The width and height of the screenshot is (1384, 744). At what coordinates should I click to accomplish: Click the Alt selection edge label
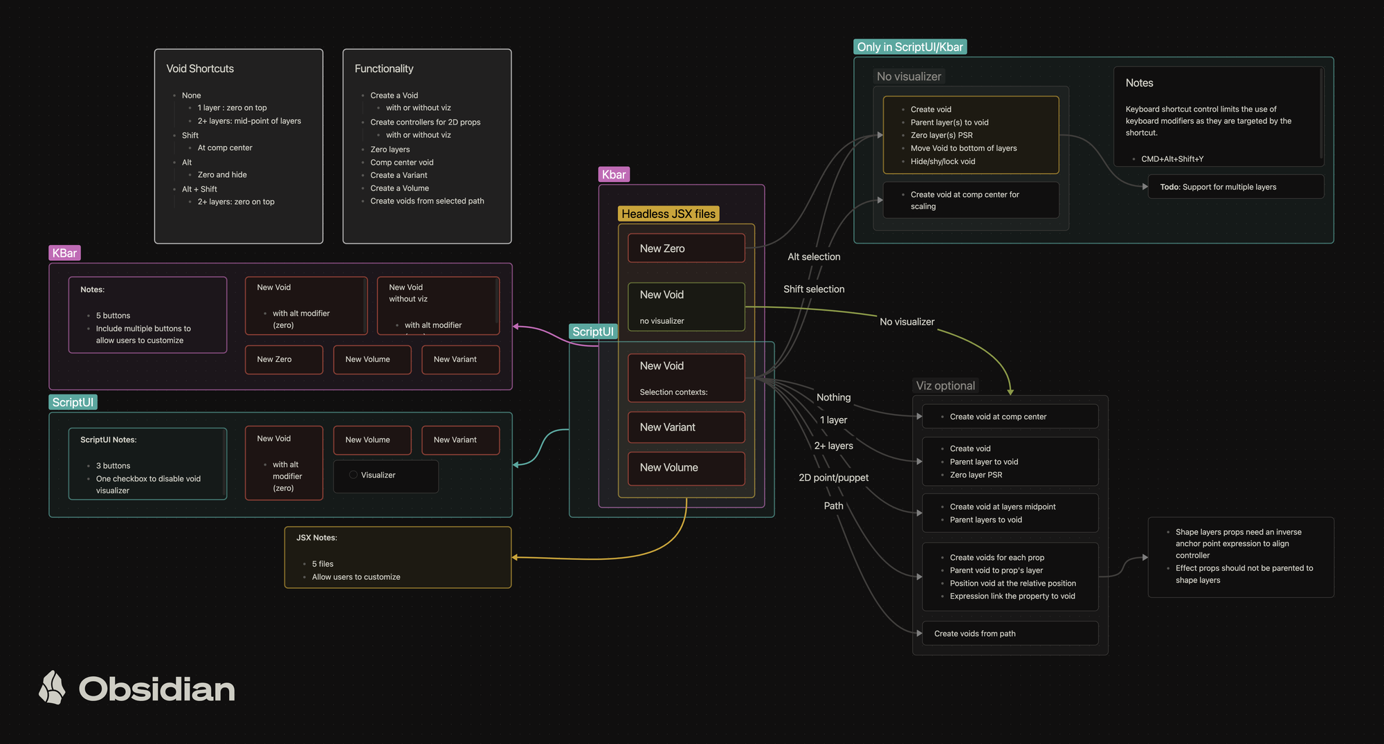[x=814, y=257]
